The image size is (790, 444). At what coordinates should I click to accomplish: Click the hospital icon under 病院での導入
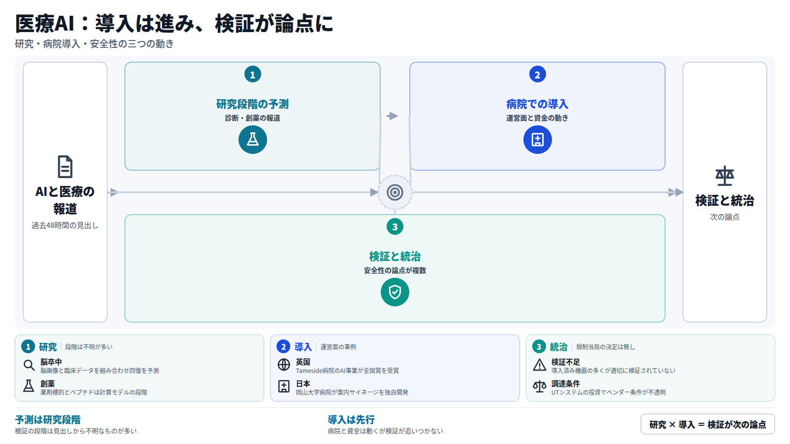click(538, 140)
